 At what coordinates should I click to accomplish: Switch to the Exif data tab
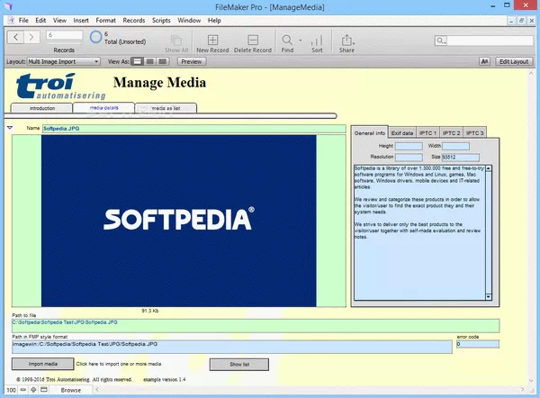[x=401, y=132]
